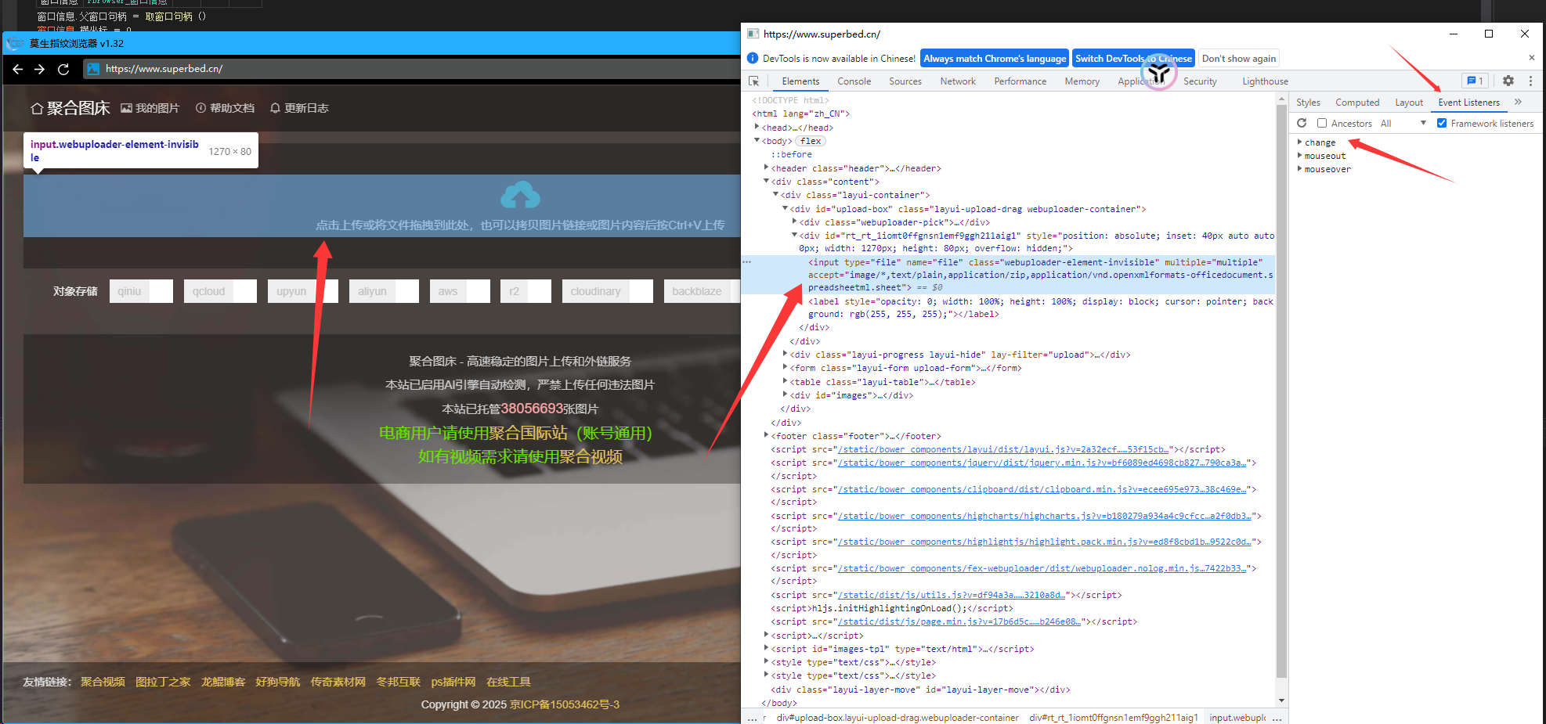1546x724 pixels.
Task: Maximize the DevTools window
Action: pos(1489,34)
